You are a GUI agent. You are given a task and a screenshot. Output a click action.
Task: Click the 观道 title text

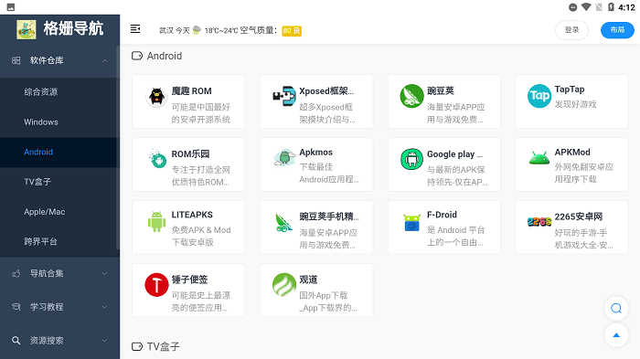[308, 280]
